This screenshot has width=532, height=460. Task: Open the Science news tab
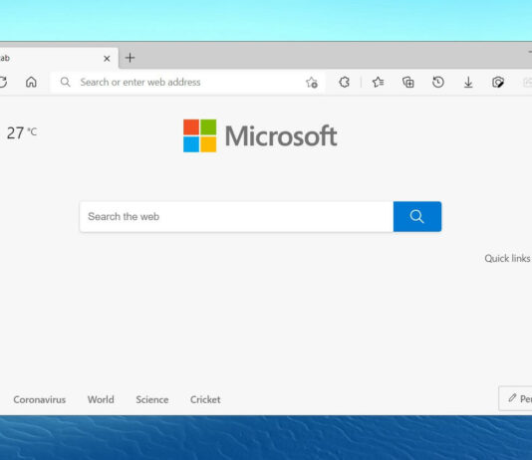pos(152,399)
